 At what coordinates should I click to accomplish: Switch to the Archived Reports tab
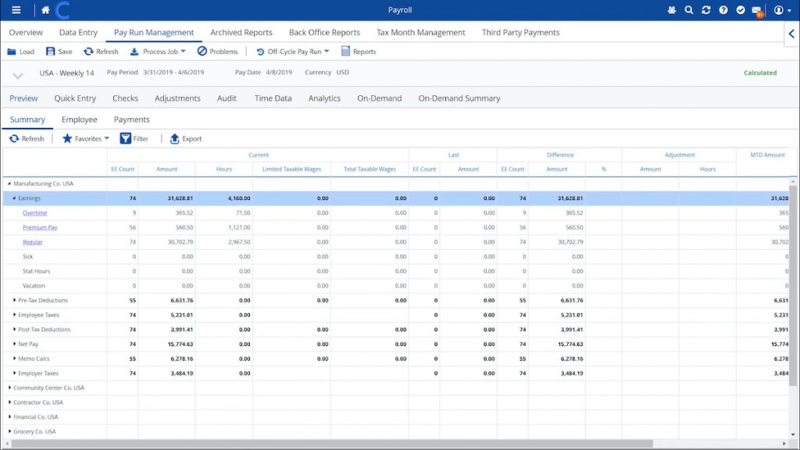[241, 32]
